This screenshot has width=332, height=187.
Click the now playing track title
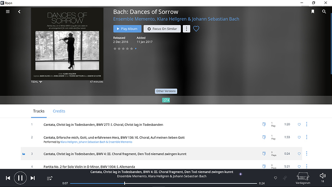tap(162, 172)
